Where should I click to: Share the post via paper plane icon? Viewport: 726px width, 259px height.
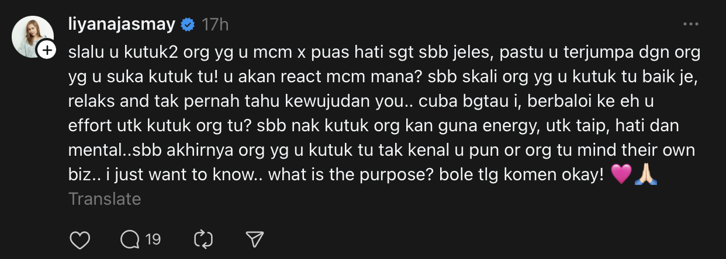click(254, 239)
